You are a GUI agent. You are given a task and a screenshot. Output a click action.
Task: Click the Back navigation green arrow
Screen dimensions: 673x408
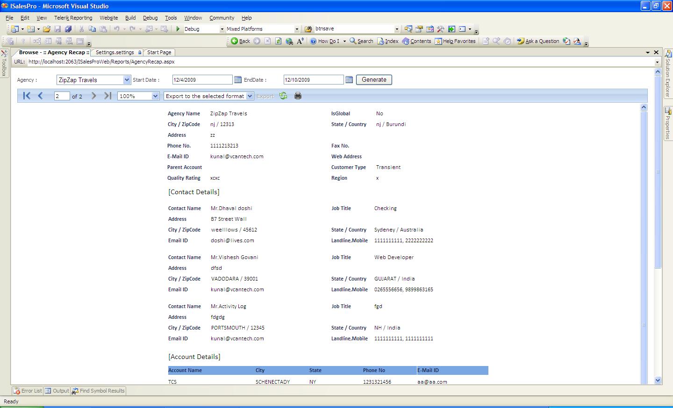[x=240, y=41]
